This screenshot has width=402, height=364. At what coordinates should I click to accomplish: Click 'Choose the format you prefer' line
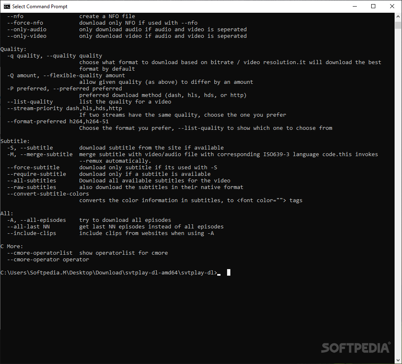(x=206, y=128)
